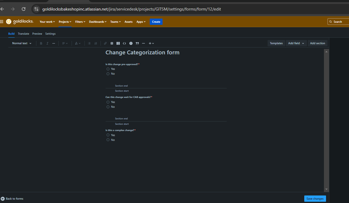
Task: Switch to the Preview tab
Action: click(x=37, y=34)
